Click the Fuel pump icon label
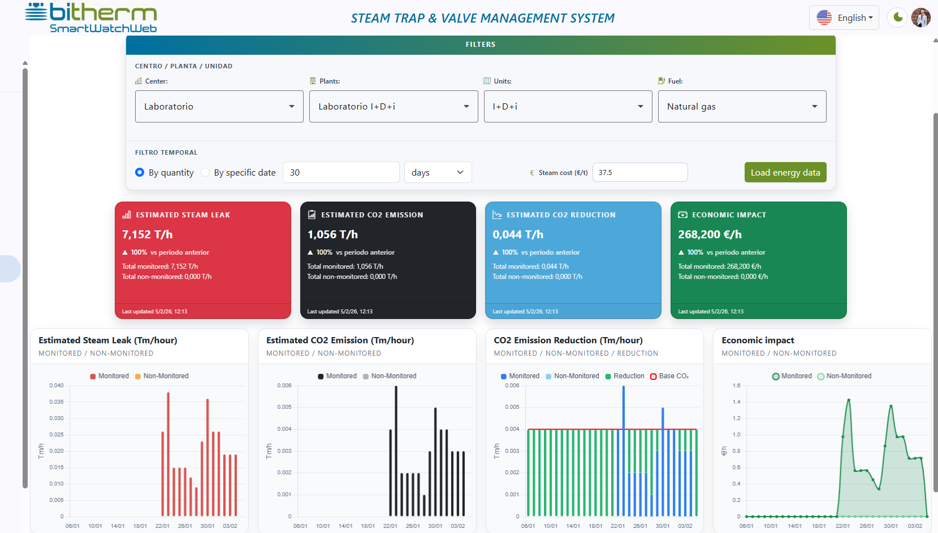The width and height of the screenshot is (938, 533). click(x=662, y=81)
